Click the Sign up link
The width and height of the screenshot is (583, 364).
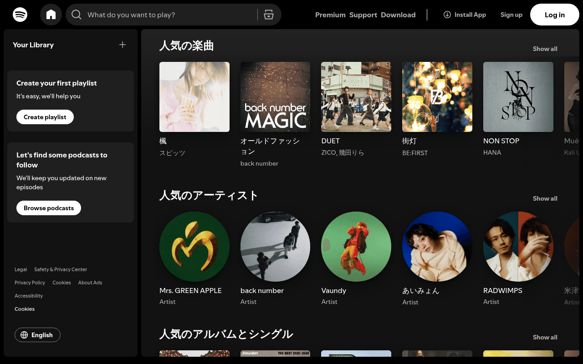[x=511, y=14]
